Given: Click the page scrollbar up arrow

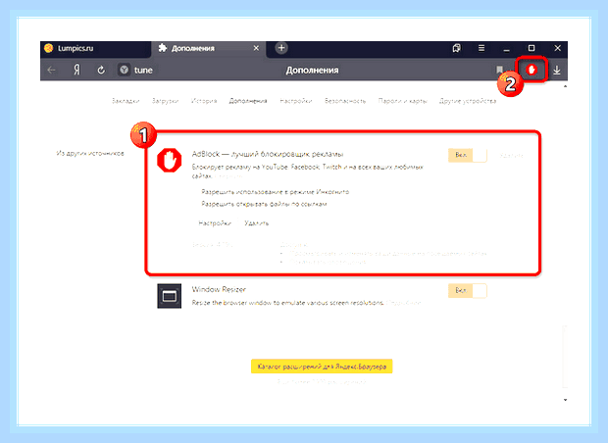Looking at the screenshot, I should [566, 86].
